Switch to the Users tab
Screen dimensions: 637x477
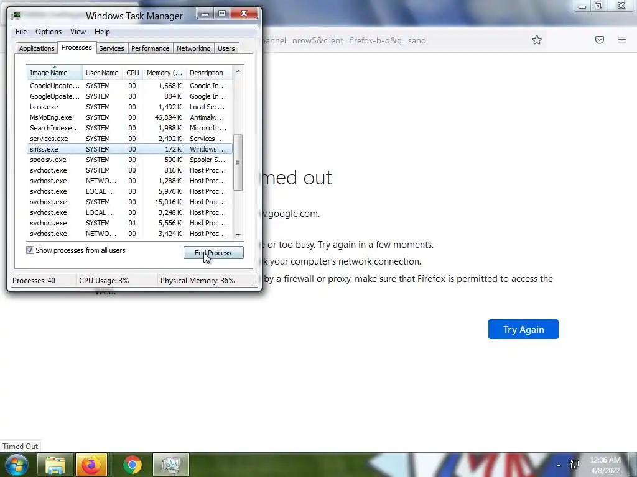(226, 48)
